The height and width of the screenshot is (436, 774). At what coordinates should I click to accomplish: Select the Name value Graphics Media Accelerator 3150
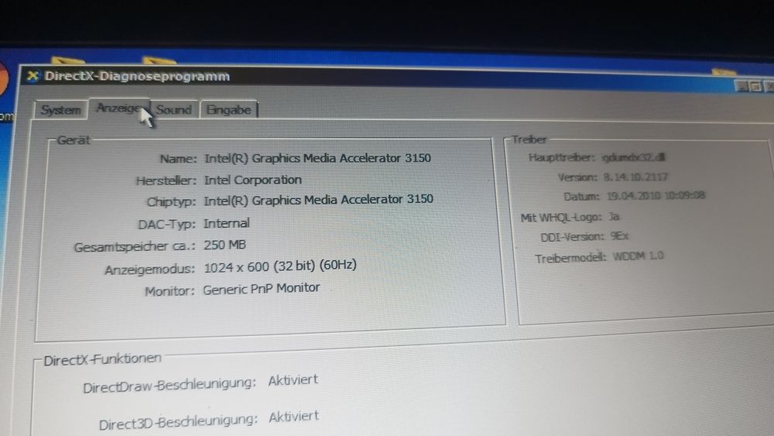tap(318, 159)
